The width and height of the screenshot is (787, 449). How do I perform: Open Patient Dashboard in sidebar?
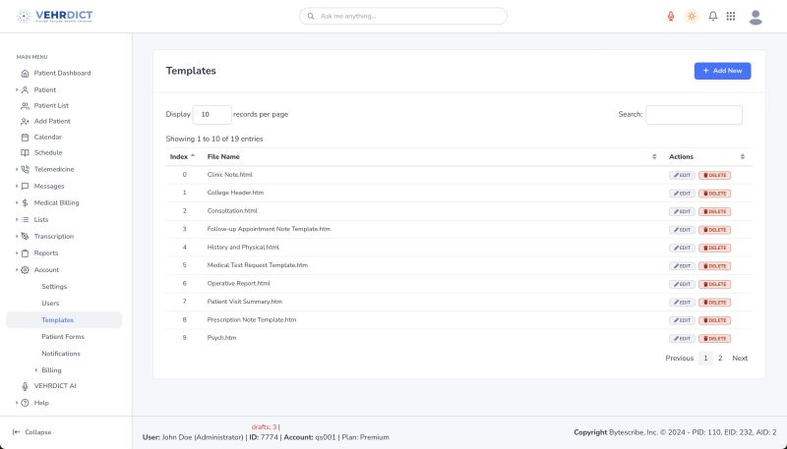click(62, 73)
